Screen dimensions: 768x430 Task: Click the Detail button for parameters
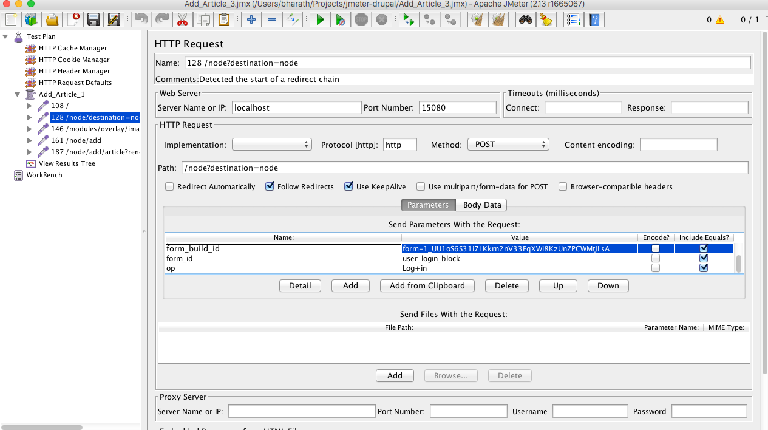coord(300,285)
